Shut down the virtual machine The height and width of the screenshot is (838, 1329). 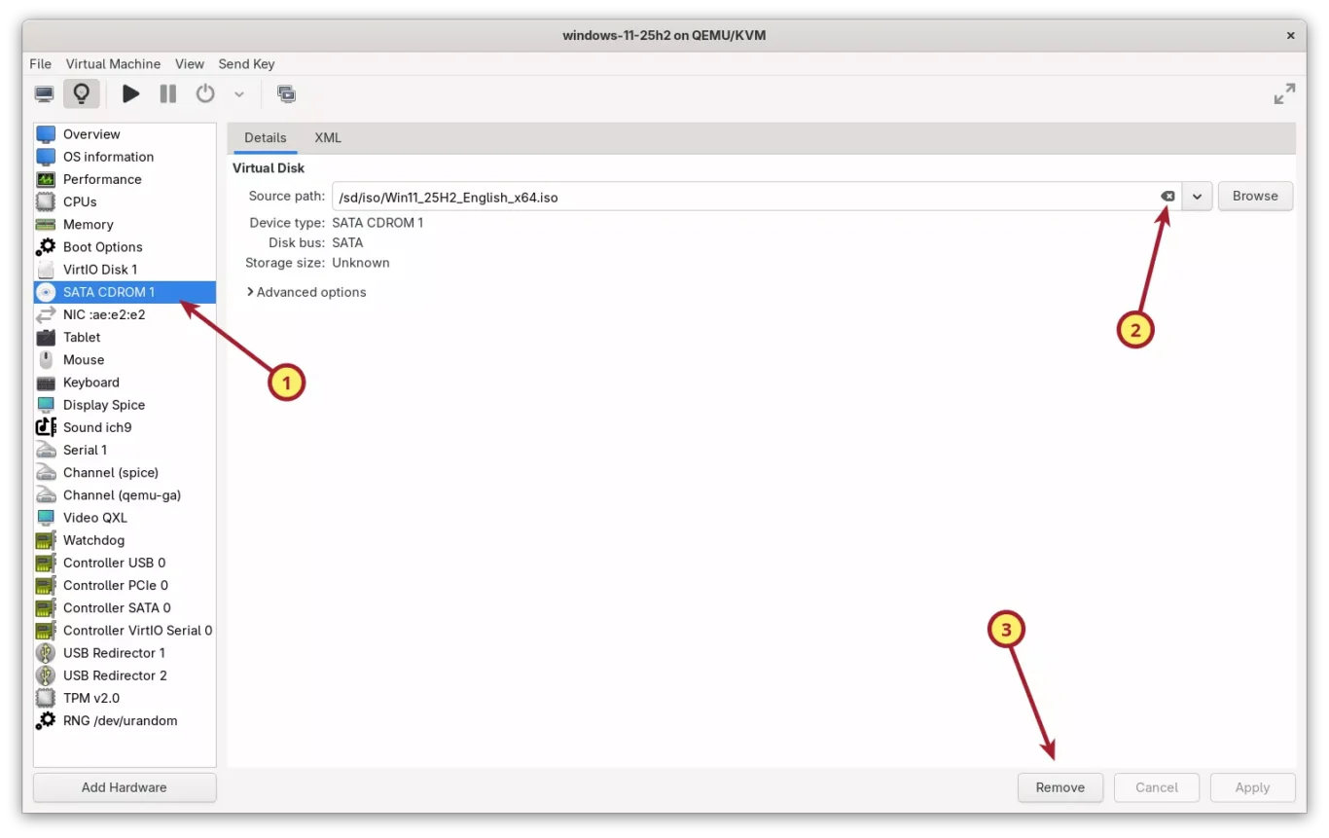click(x=205, y=93)
